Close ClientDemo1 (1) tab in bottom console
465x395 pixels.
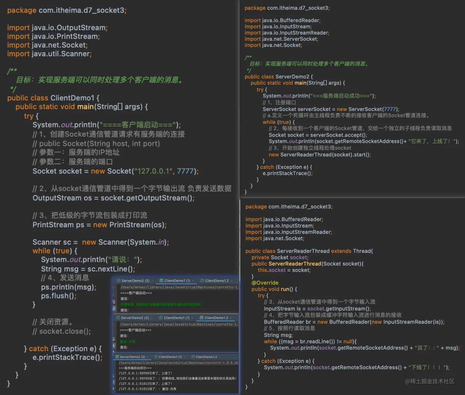(185, 357)
